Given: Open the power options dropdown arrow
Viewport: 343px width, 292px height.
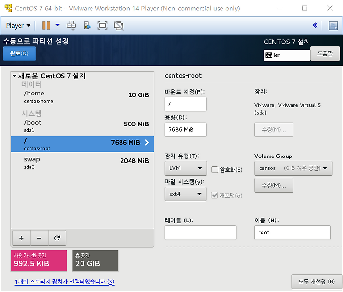Looking at the screenshot, I should [57, 25].
